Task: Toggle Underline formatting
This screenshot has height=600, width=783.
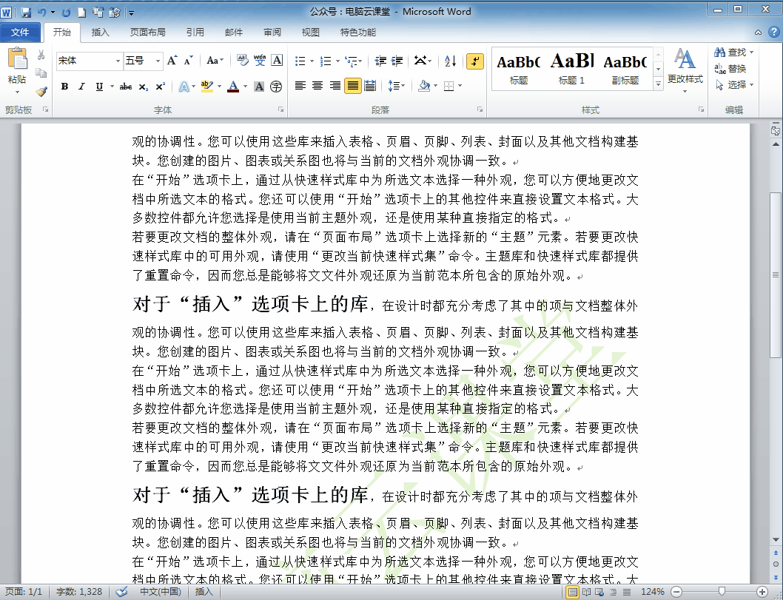Action: (x=99, y=87)
